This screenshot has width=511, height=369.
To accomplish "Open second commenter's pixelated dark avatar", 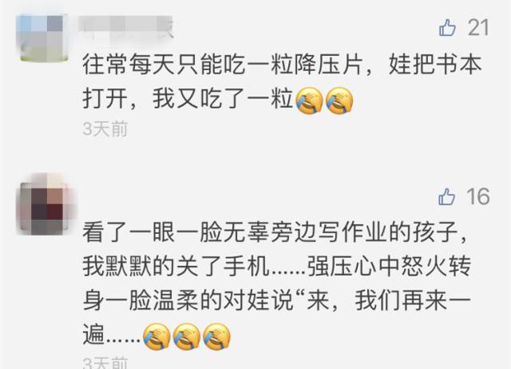I will pyautogui.click(x=46, y=204).
